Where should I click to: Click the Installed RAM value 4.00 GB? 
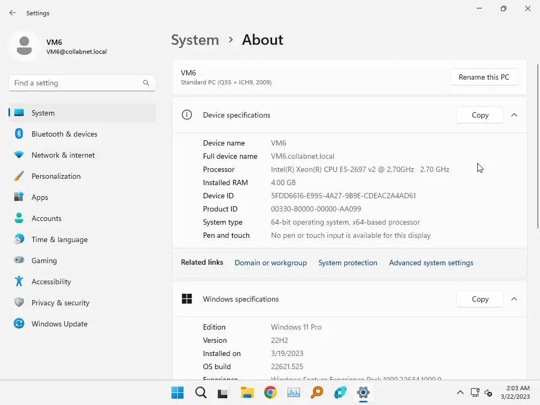[283, 182]
